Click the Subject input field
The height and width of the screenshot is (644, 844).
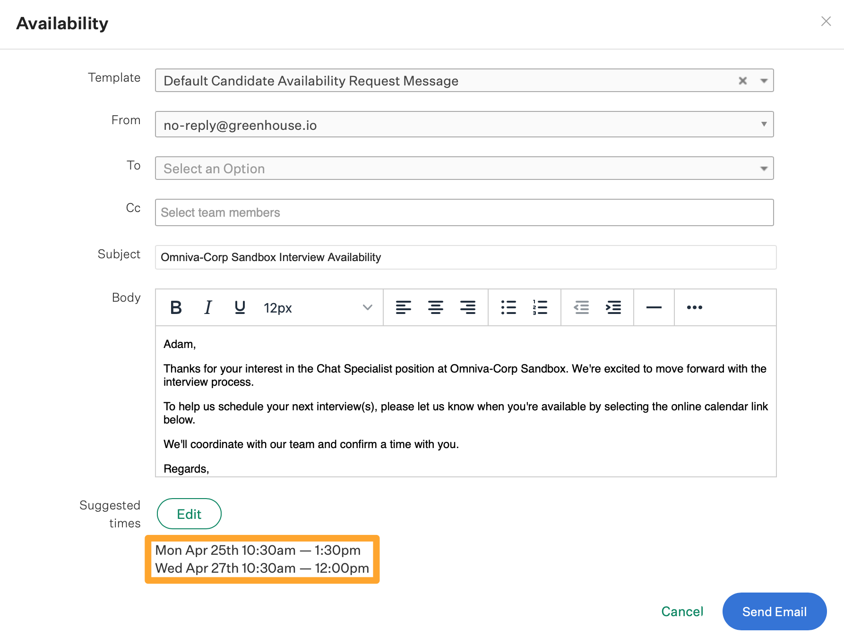click(466, 257)
